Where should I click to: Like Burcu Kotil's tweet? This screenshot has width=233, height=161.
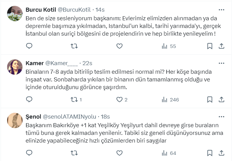[x=119, y=46]
